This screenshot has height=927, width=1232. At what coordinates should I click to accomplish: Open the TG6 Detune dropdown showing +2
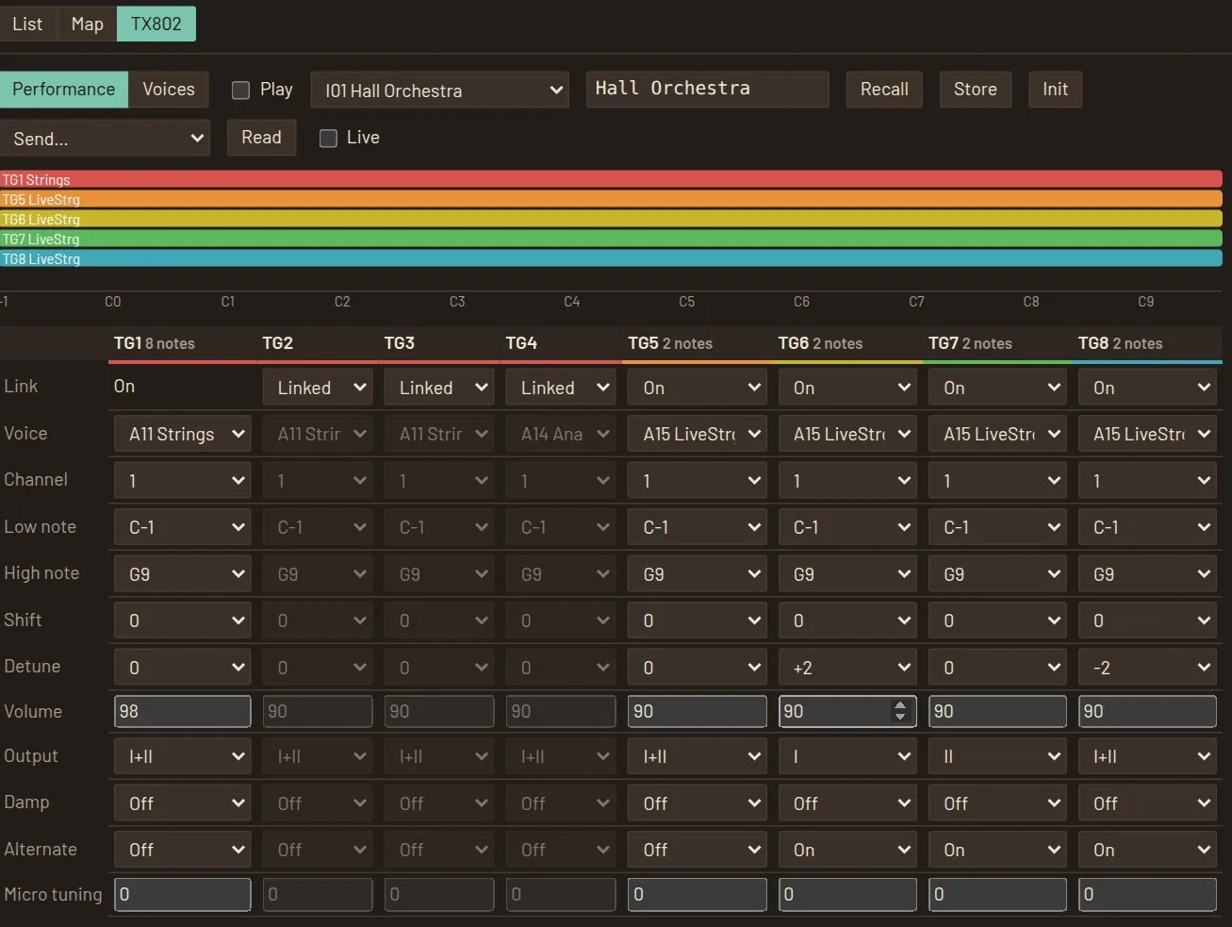pos(847,668)
